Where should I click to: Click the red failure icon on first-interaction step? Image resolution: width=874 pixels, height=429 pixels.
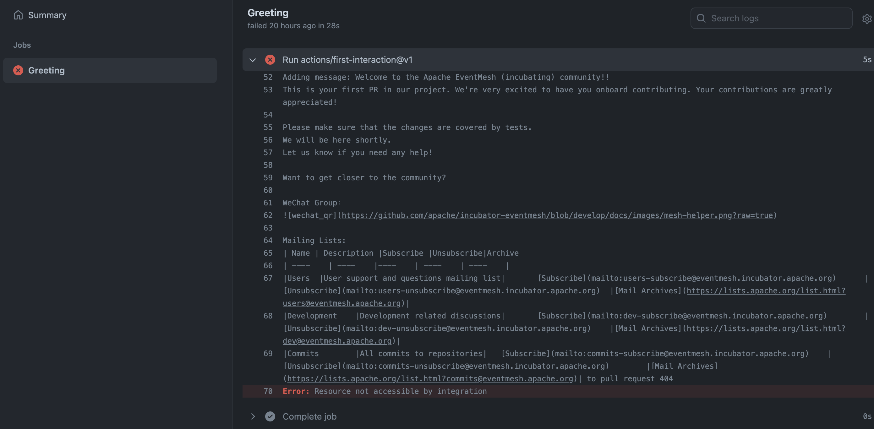270,60
